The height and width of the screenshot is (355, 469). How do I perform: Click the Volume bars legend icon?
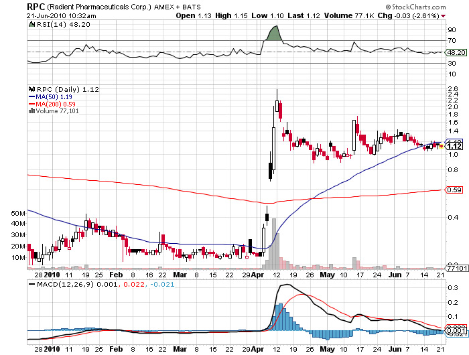click(x=31, y=111)
